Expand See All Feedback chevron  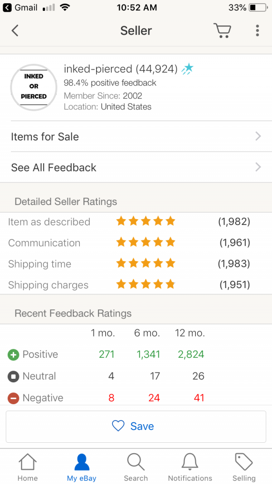[258, 167]
